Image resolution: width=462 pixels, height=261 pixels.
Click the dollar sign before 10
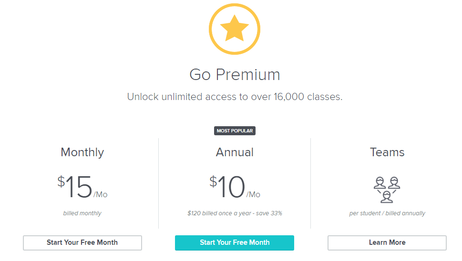coord(213,181)
